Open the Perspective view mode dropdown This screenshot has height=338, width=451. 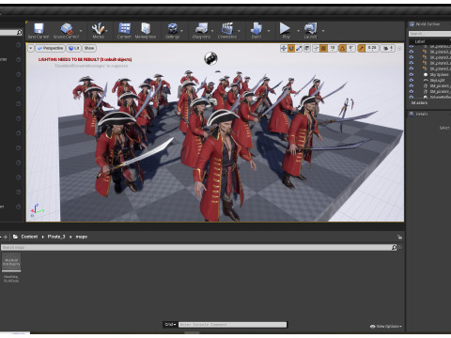(x=50, y=48)
